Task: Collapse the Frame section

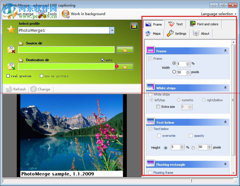Action: click(x=225, y=50)
